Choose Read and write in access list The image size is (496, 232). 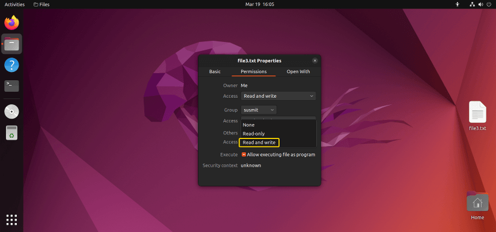278,143
